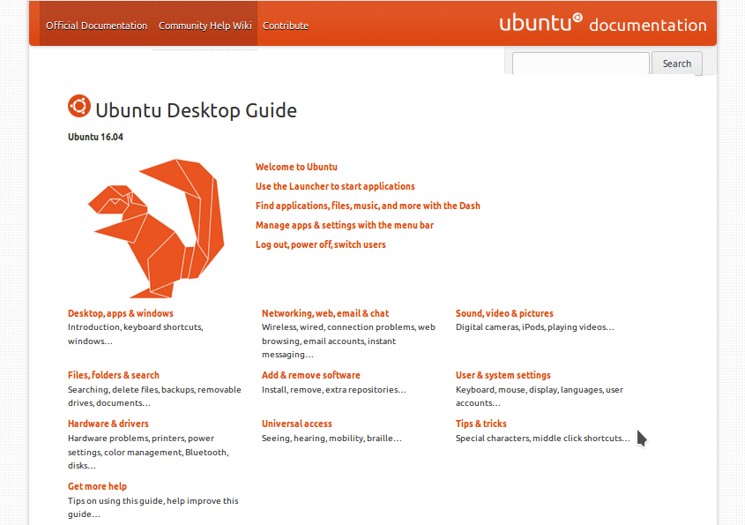
Task: Open Log out, power off, switch users
Action: [x=321, y=245]
